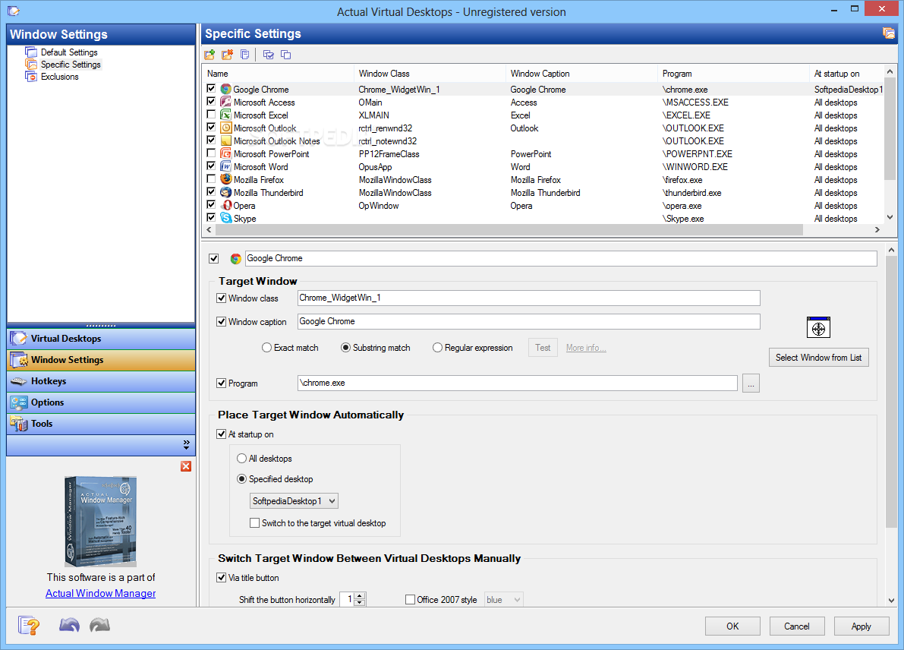Click the application icon in title bar

click(x=14, y=11)
